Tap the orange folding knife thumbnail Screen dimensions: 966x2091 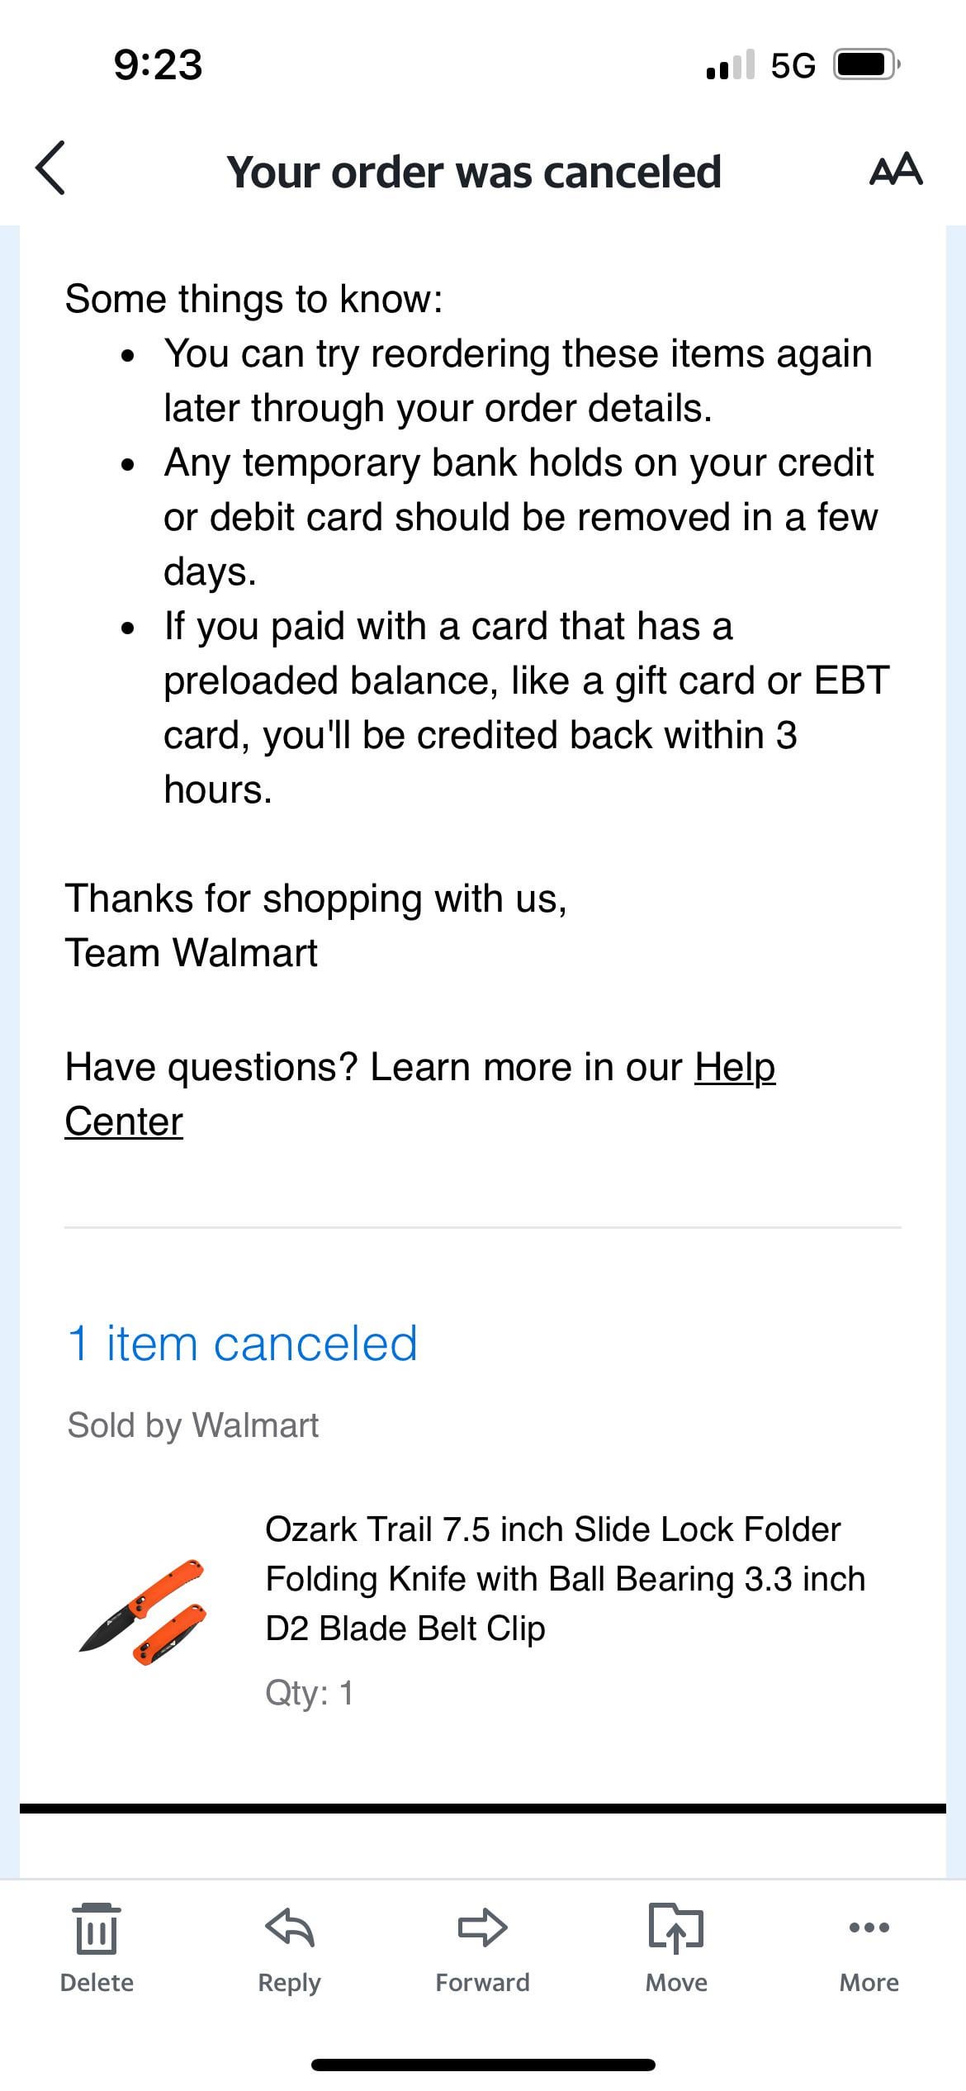point(142,1611)
